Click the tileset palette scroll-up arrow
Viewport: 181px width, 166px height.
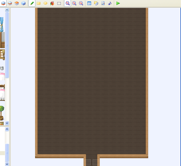click(x=7, y=10)
